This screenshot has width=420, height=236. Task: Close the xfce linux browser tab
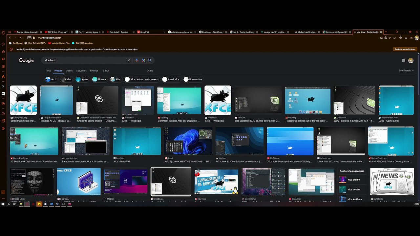pos(381,32)
